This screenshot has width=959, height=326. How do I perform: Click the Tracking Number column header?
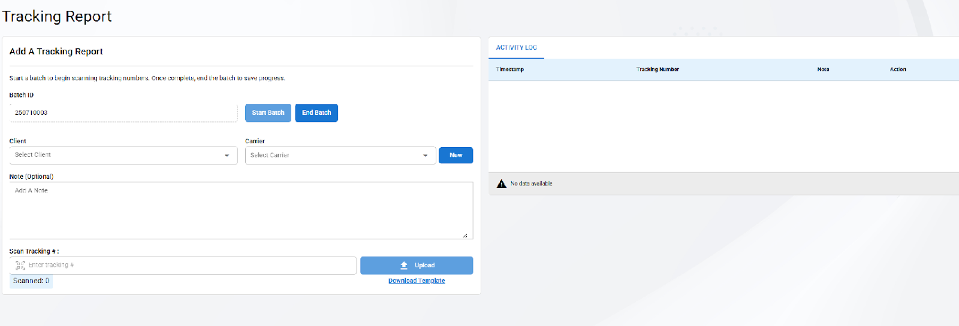[658, 69]
